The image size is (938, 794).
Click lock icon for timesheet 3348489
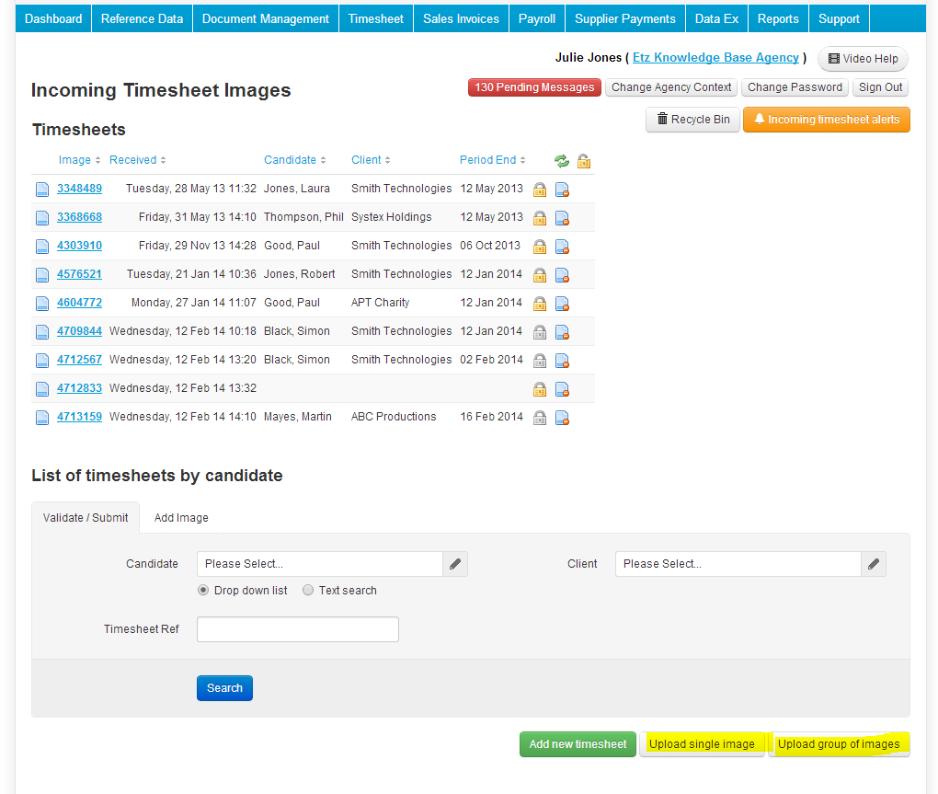[540, 190]
